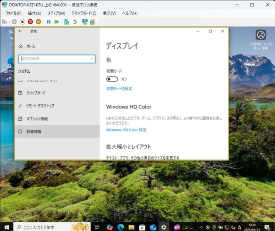Image resolution: width=275 pixels, height=231 pixels.
Task: Click the Windows HD Color section heading
Action: 128,107
